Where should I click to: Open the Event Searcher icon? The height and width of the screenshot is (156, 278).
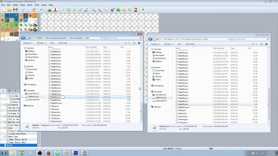(130, 10)
